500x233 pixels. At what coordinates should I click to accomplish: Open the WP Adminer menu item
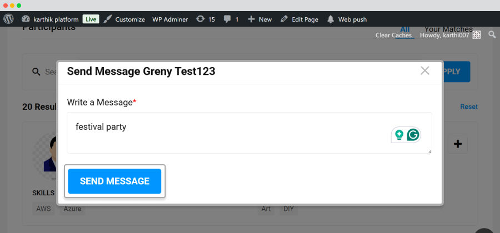click(x=170, y=19)
